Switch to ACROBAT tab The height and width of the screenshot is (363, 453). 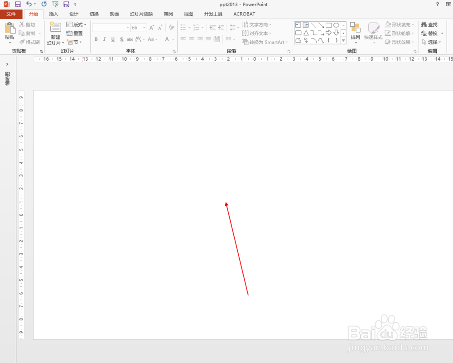pyautogui.click(x=244, y=14)
